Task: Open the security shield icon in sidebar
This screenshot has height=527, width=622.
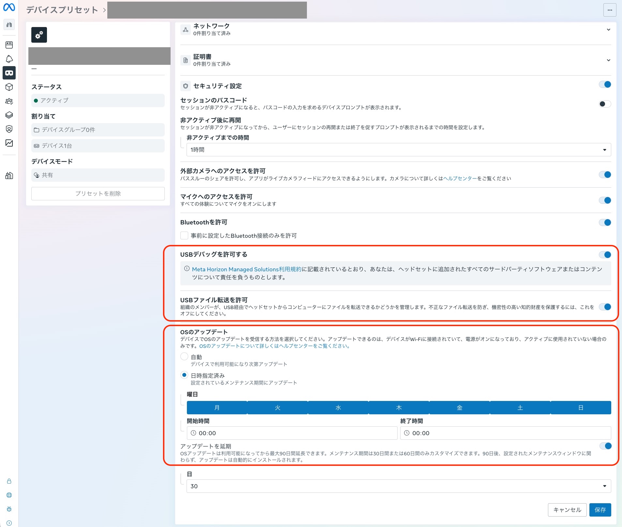Action: coord(9,129)
